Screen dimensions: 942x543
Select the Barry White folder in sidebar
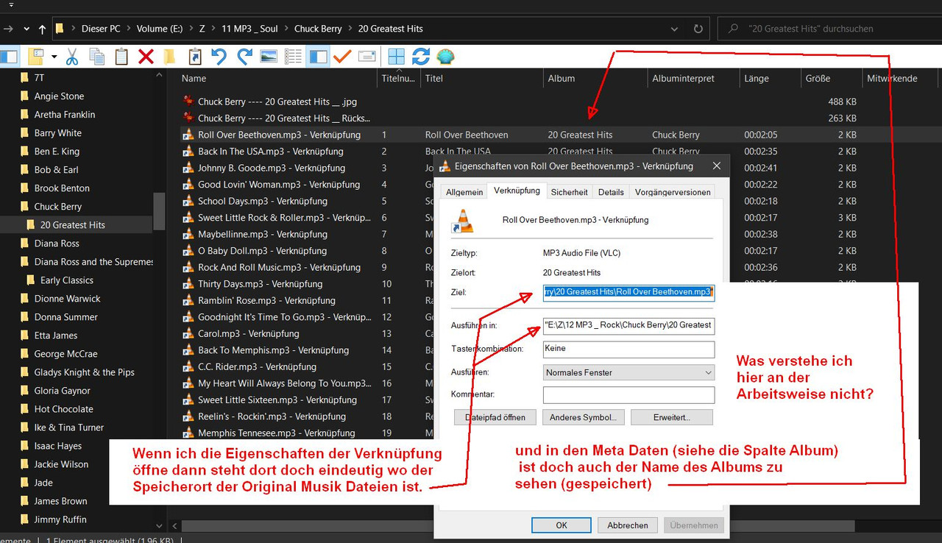point(57,133)
